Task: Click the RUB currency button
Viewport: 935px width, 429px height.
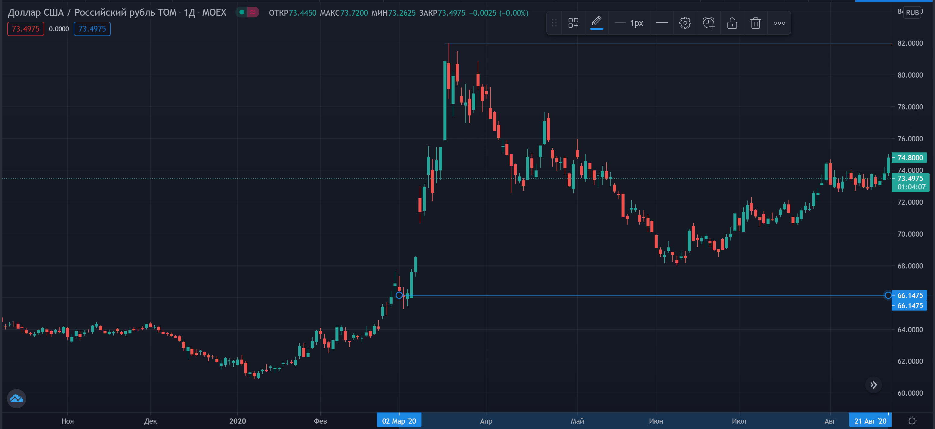Action: [912, 12]
